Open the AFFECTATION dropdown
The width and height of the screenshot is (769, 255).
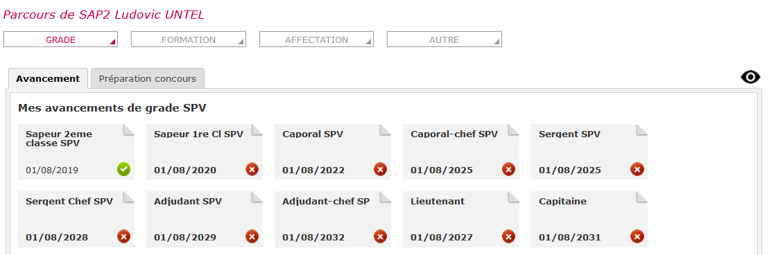tap(316, 39)
